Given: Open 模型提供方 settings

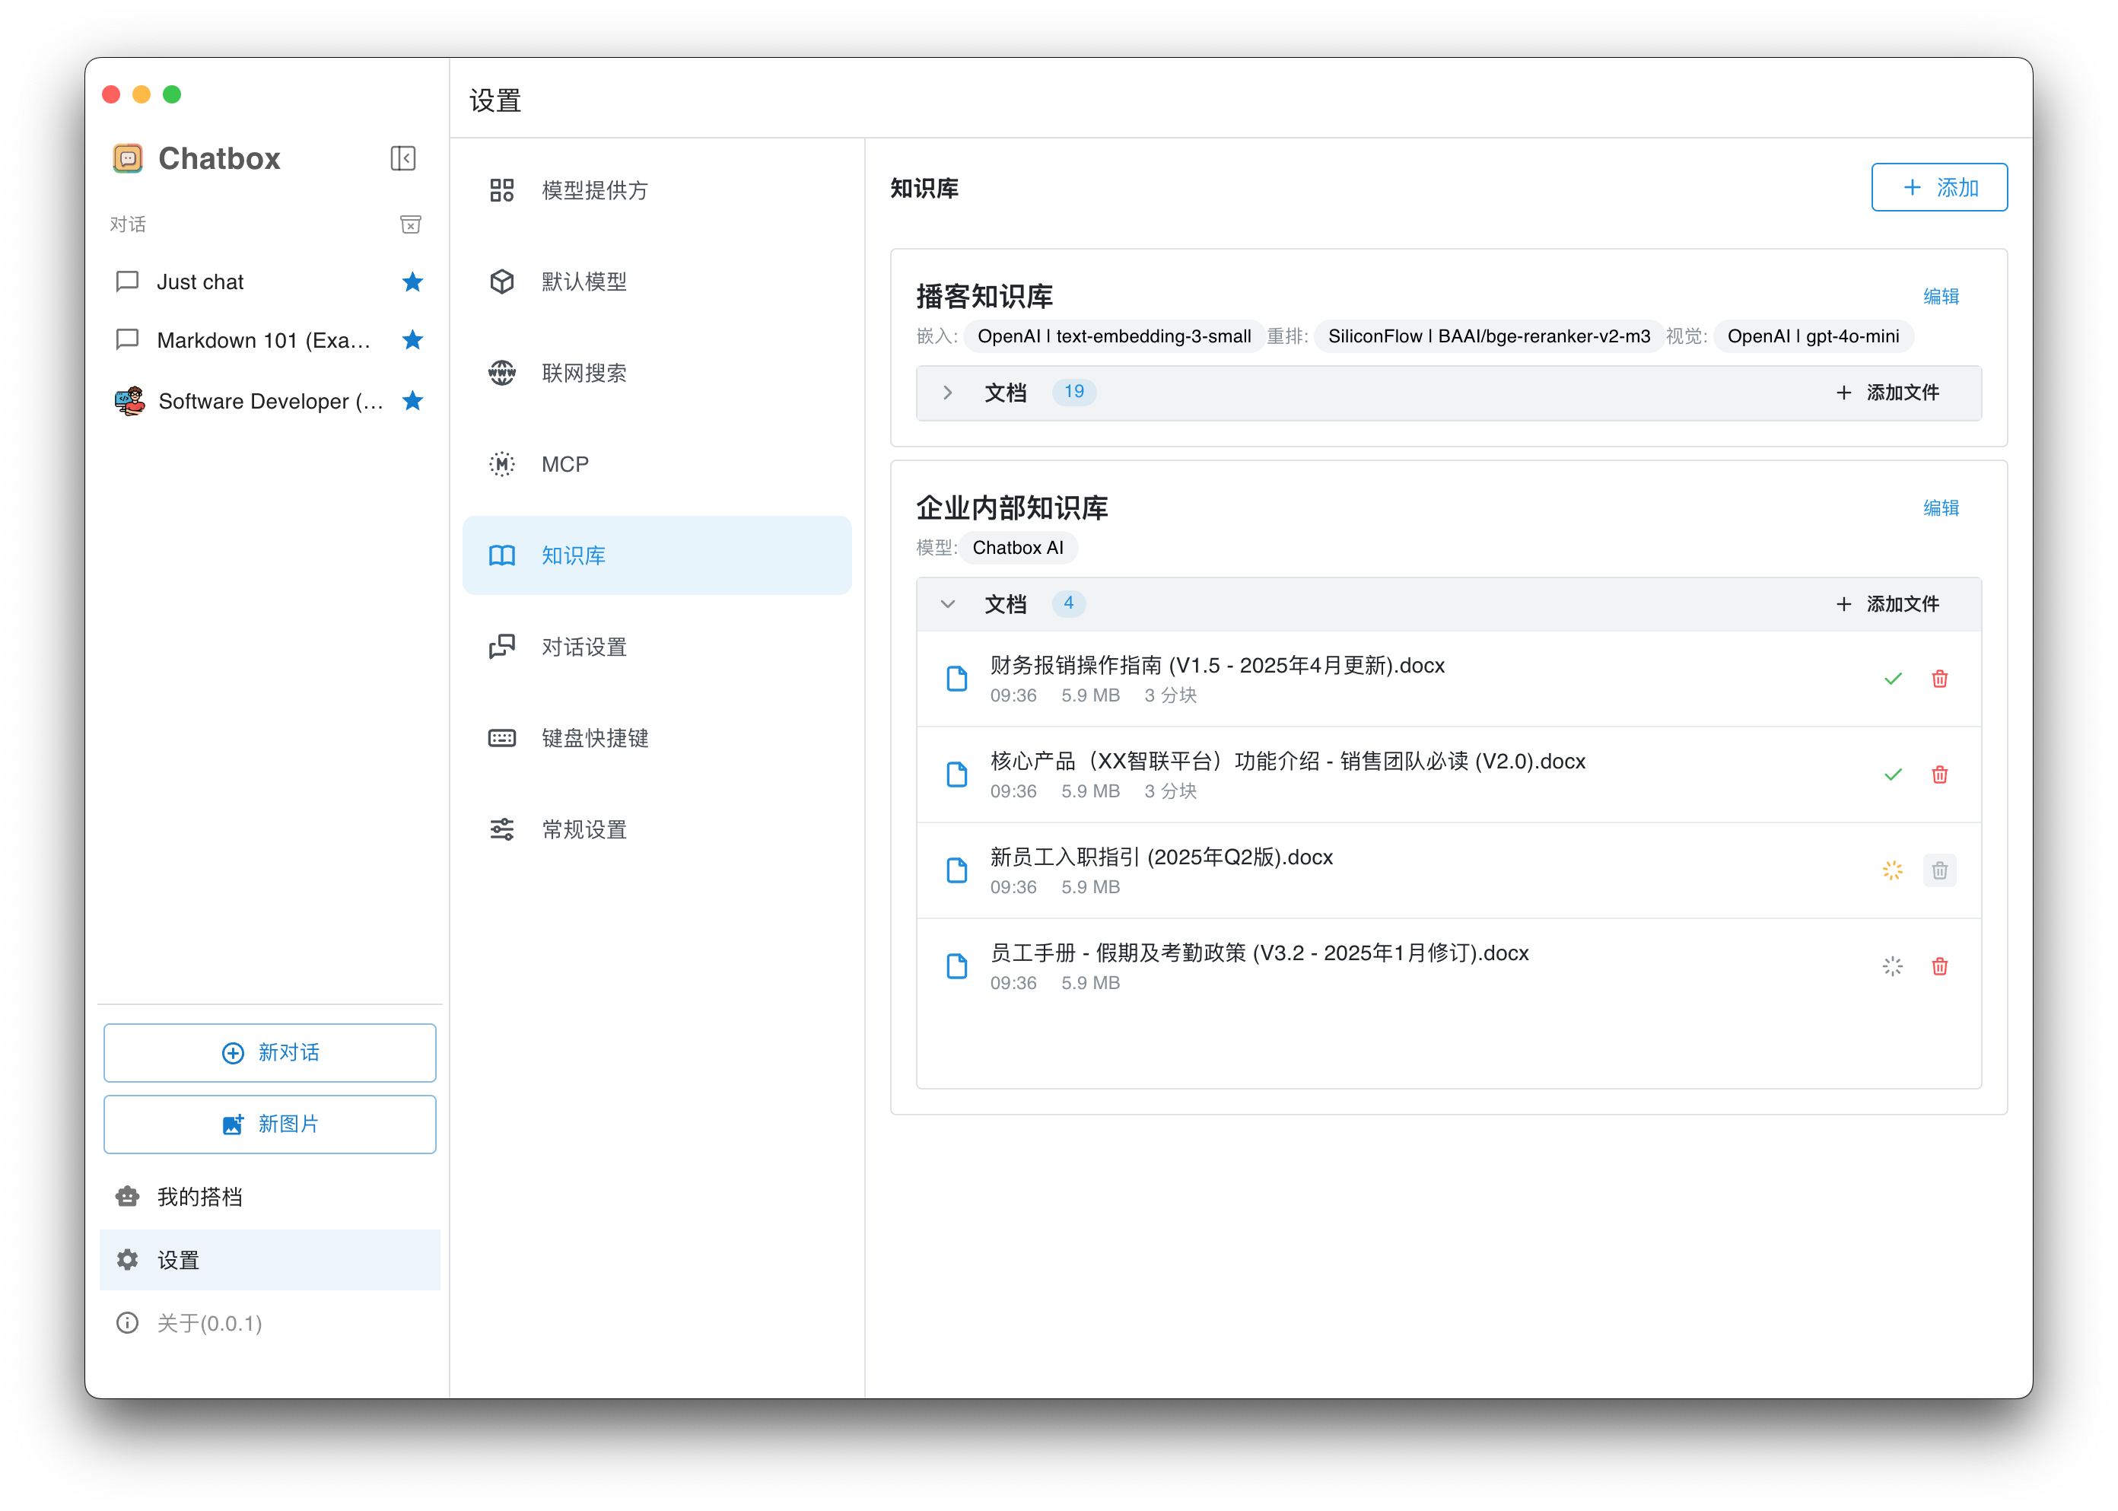Looking at the screenshot, I should point(657,189).
